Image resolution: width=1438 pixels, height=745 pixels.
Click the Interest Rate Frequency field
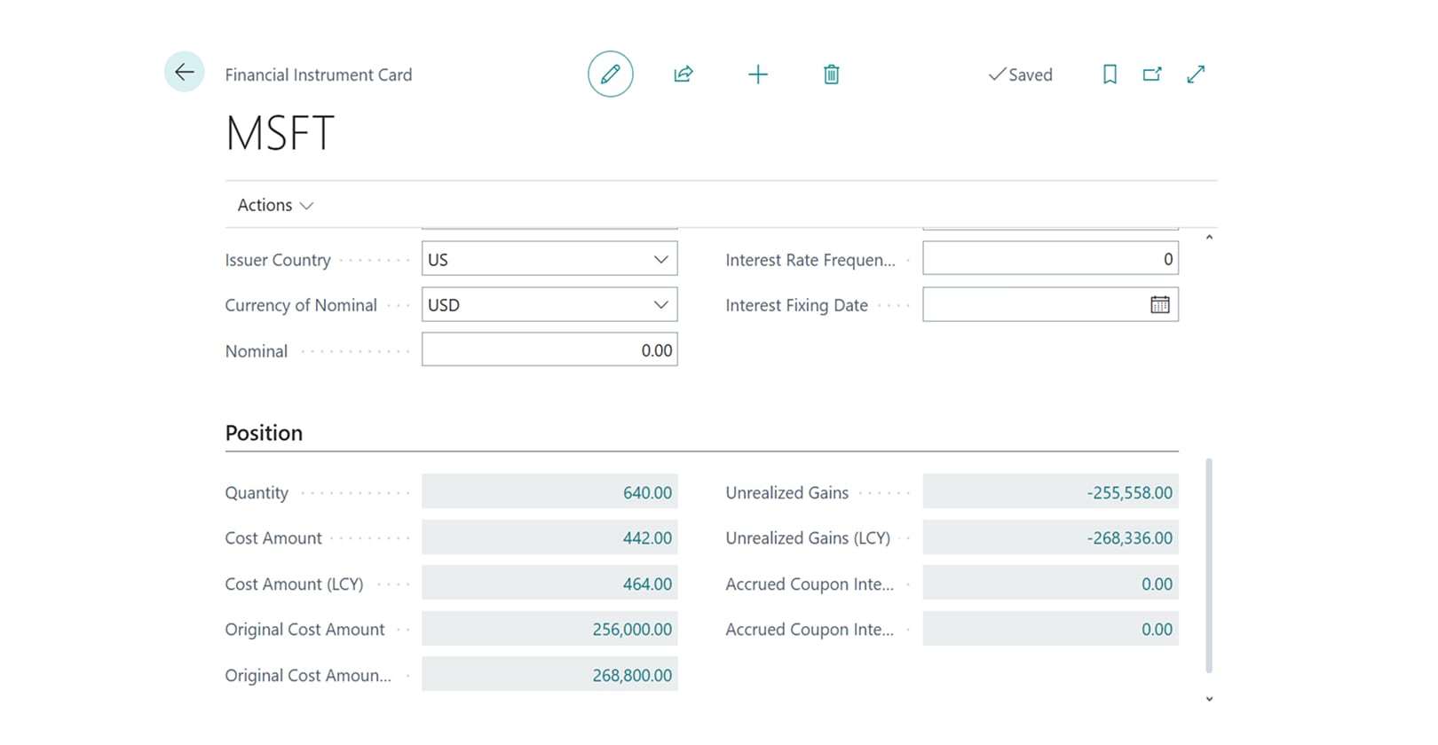coord(1050,260)
